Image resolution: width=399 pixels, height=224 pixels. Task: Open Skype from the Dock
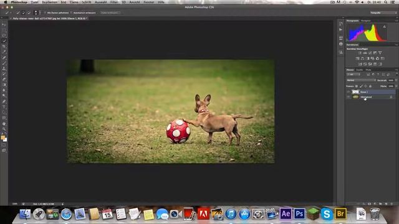click(x=327, y=214)
